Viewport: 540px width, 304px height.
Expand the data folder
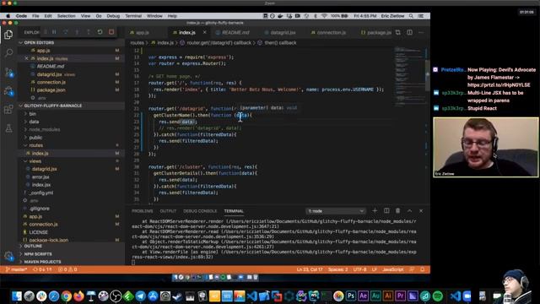tap(34, 122)
